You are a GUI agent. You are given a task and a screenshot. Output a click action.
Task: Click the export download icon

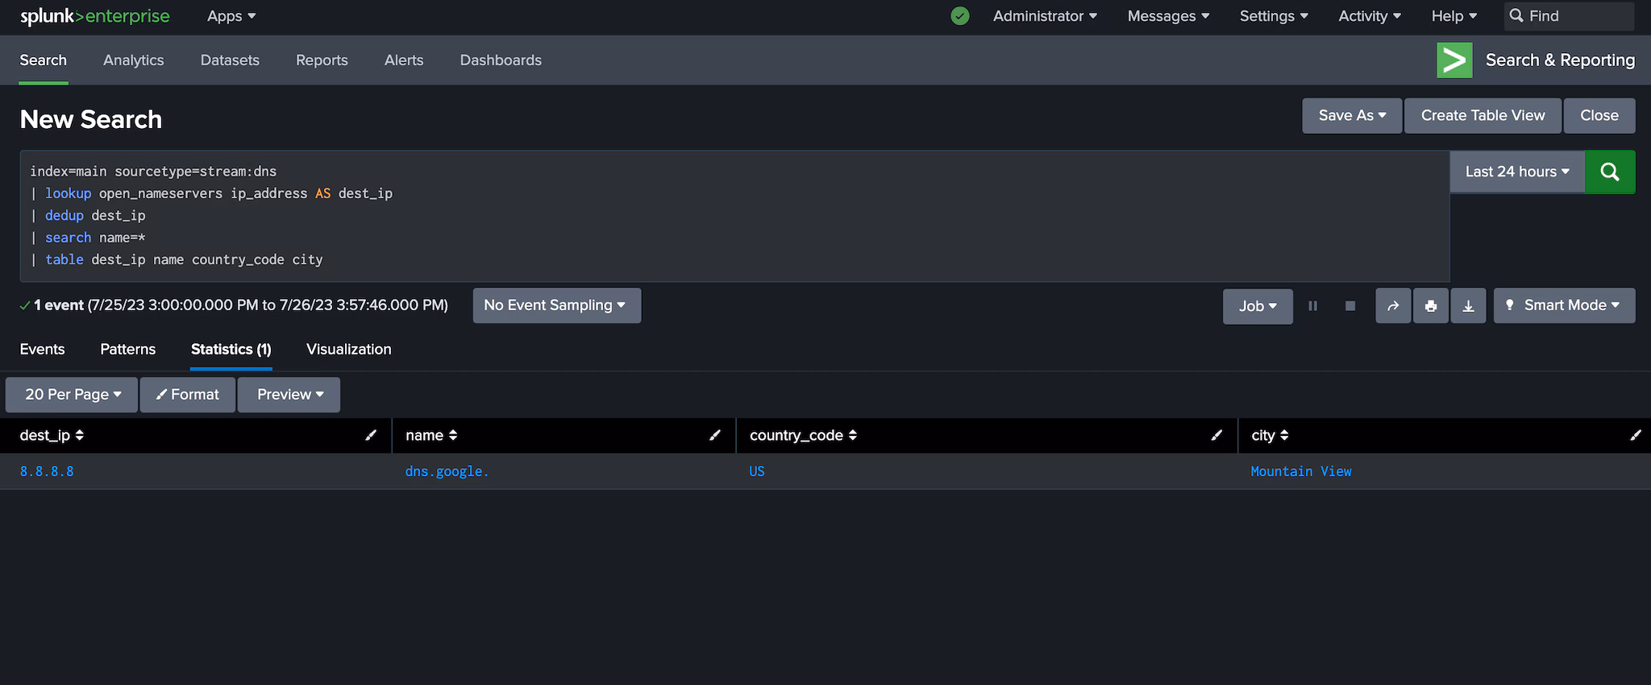1468,306
